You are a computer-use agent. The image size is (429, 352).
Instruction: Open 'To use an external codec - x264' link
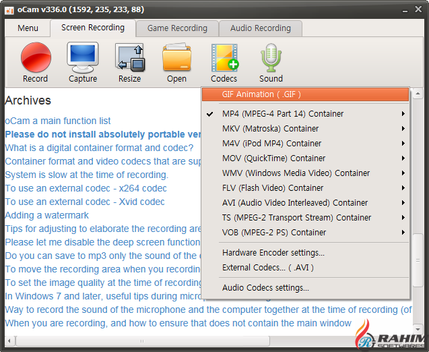tap(86, 188)
